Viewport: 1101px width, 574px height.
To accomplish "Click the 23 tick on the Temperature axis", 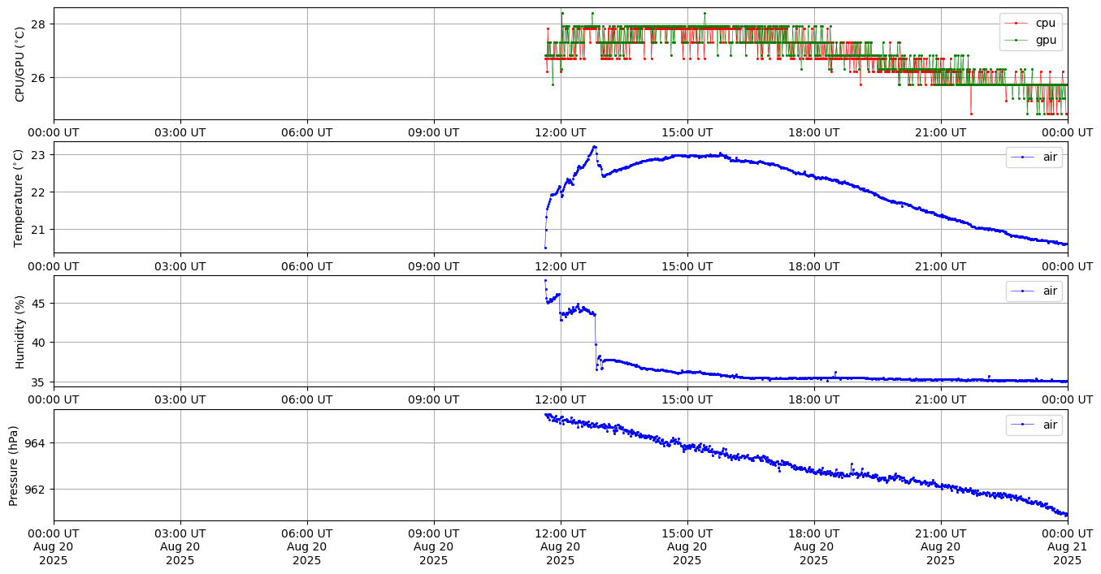I will click(x=40, y=154).
